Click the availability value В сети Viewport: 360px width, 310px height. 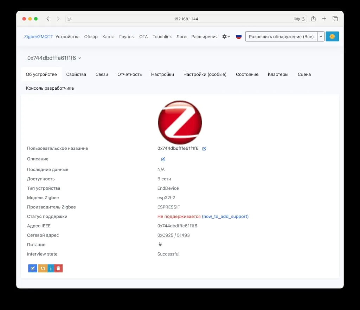pos(164,179)
